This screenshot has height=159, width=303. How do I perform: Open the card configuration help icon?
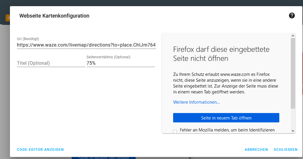pyautogui.click(x=292, y=16)
